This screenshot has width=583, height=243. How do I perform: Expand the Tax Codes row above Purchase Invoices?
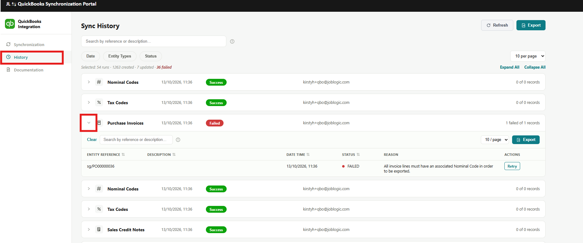click(89, 102)
